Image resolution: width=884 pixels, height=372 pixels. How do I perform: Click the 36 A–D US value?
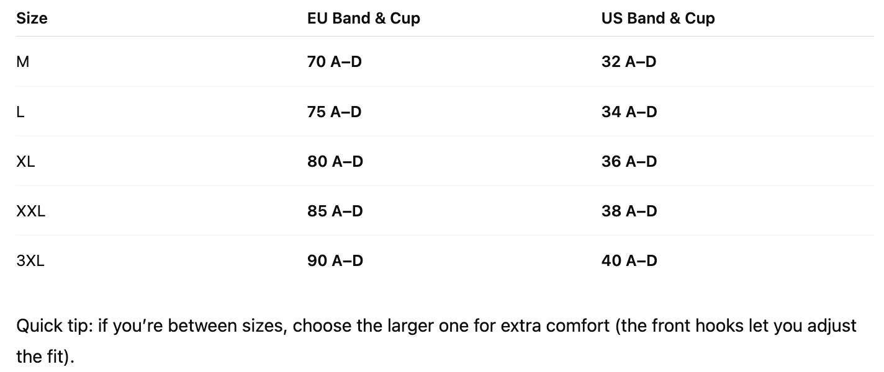[629, 161]
